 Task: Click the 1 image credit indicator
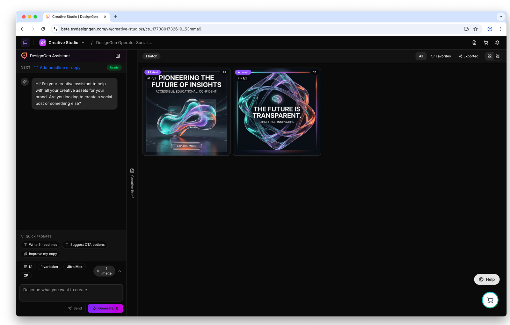[x=104, y=271]
